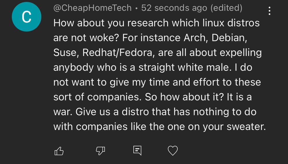This screenshot has height=164, width=288.
Task: Click the word "Arch" in the comment text
Action: click(x=196, y=38)
